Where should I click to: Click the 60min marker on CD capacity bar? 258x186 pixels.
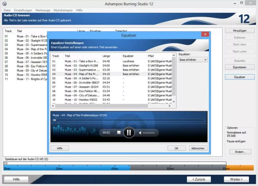tap(171, 168)
